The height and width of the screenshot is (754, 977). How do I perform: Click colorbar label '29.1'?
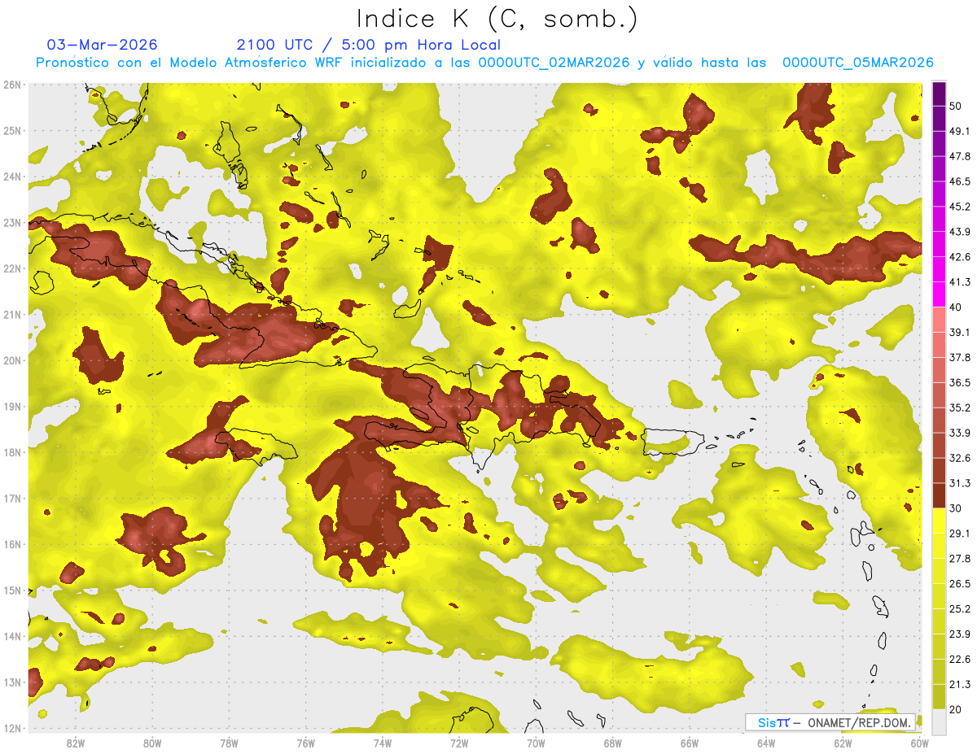pos(960,534)
